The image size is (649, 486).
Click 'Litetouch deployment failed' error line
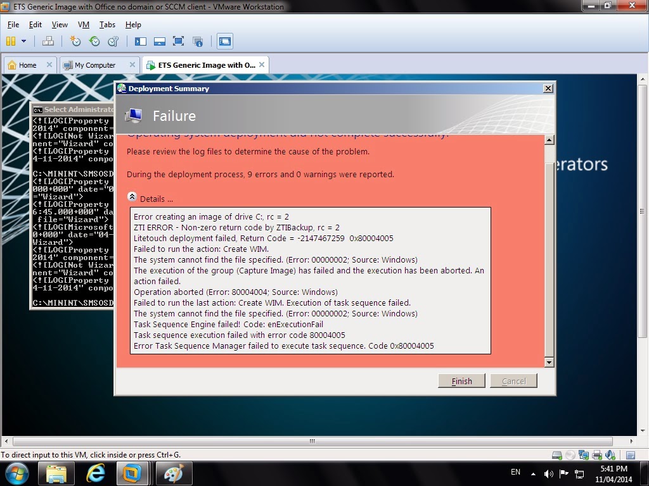point(263,238)
